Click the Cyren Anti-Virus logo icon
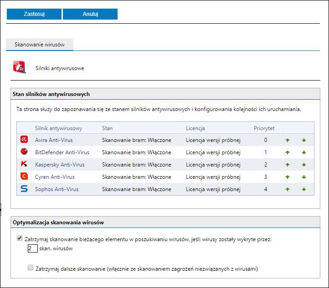The height and width of the screenshot is (288, 329). [x=24, y=176]
